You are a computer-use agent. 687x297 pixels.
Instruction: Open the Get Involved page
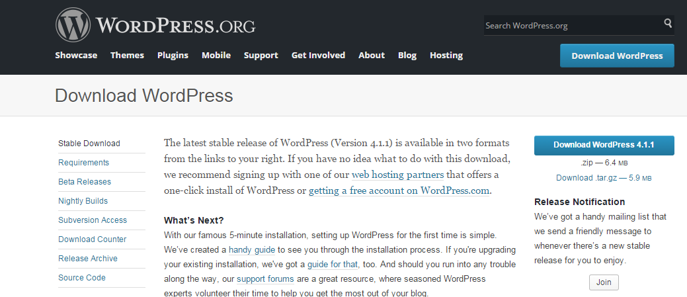coord(318,56)
